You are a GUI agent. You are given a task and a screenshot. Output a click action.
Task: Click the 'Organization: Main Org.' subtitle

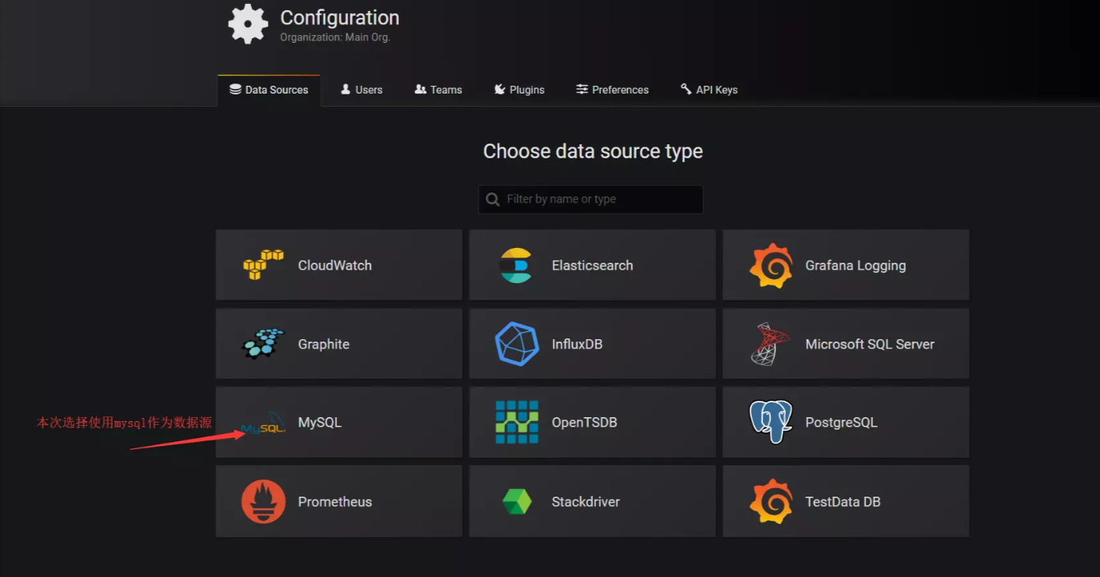coord(335,37)
